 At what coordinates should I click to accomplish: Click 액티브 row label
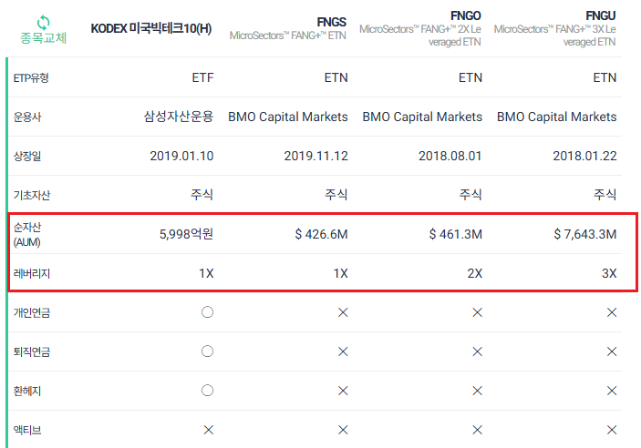pyautogui.click(x=27, y=431)
